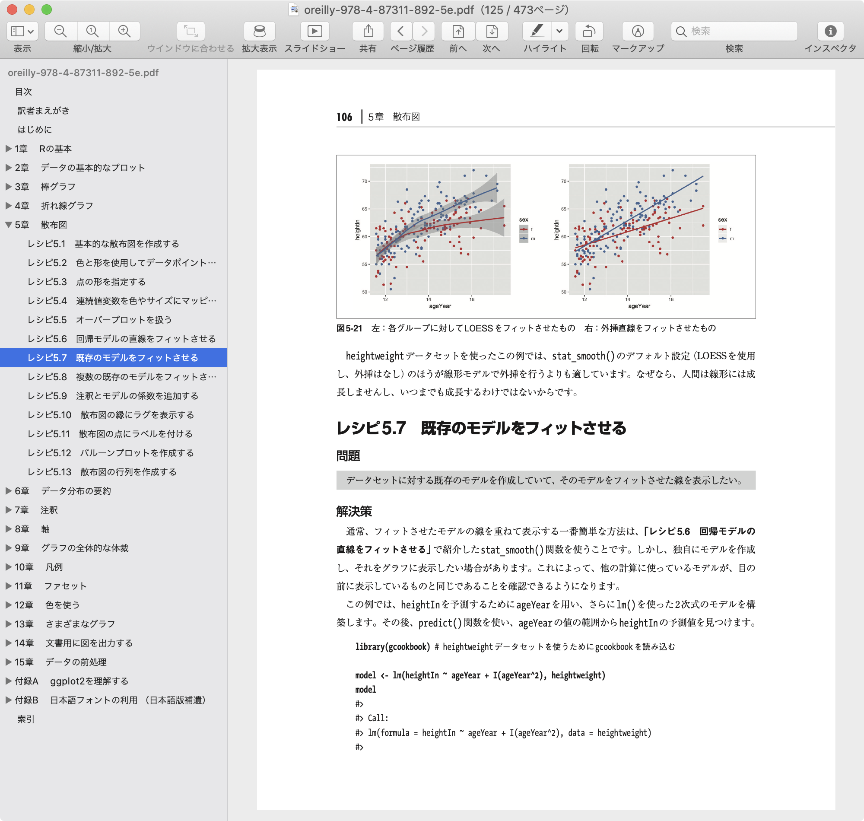Click the 回転 rotate icon
The image size is (864, 821).
click(x=589, y=31)
